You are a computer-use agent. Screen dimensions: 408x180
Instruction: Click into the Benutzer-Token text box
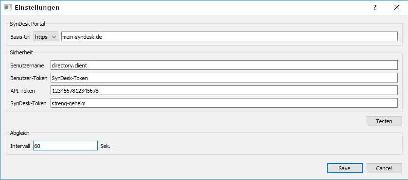224,78
